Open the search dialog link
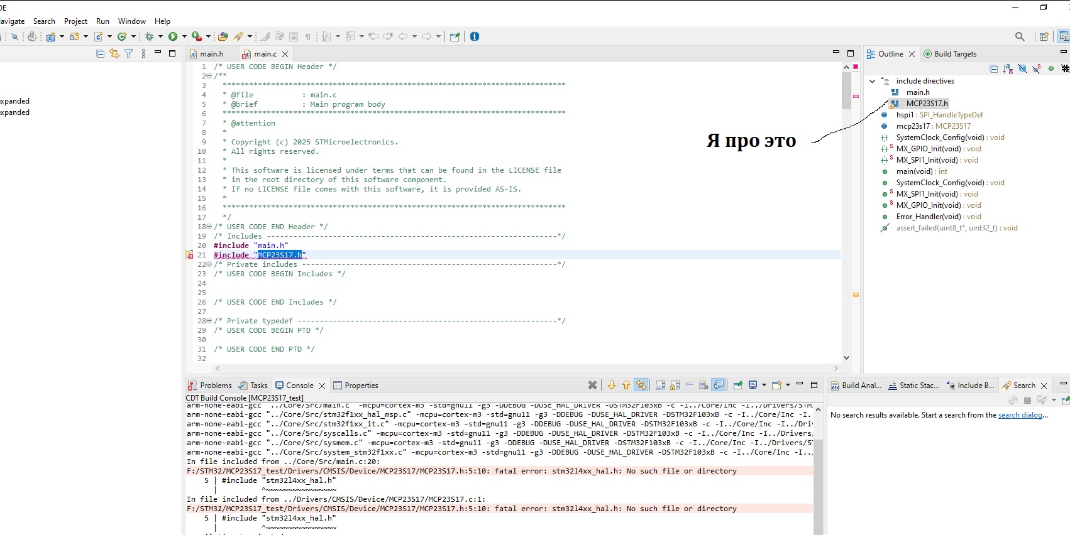The image size is (1070, 535). point(1021,415)
